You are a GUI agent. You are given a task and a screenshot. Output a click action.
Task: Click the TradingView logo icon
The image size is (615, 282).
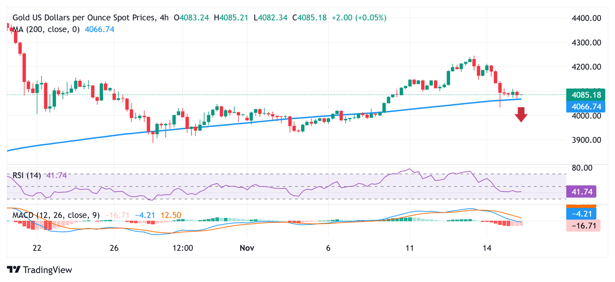(x=14, y=270)
